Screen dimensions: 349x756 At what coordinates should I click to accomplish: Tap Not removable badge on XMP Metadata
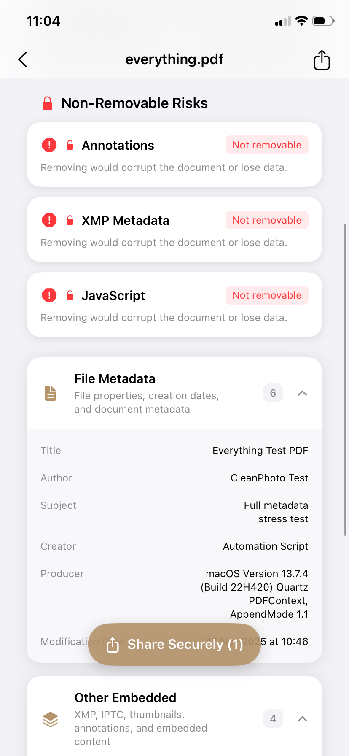click(267, 220)
